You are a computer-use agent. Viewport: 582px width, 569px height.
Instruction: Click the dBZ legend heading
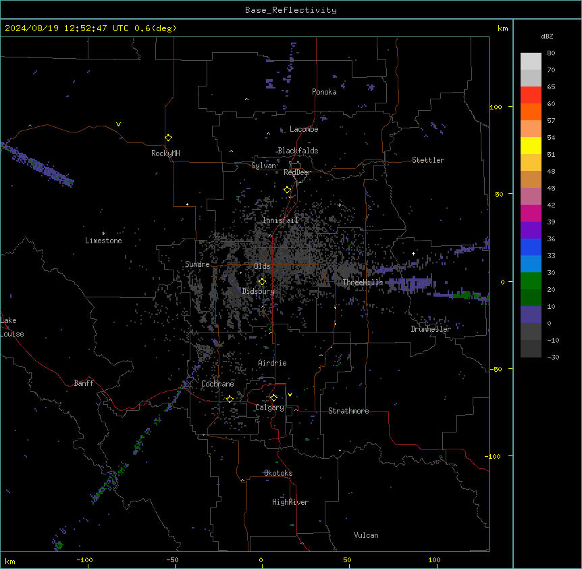point(547,36)
